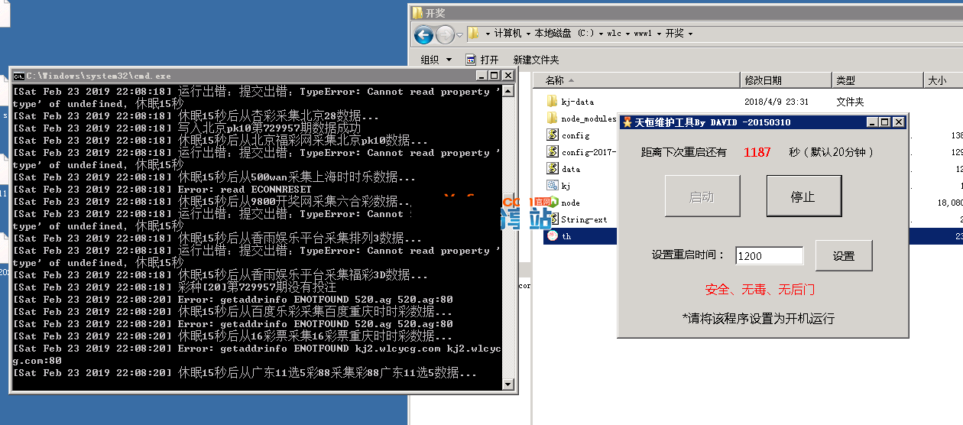Click the 天恒维护工具 title bar icon

click(627, 122)
